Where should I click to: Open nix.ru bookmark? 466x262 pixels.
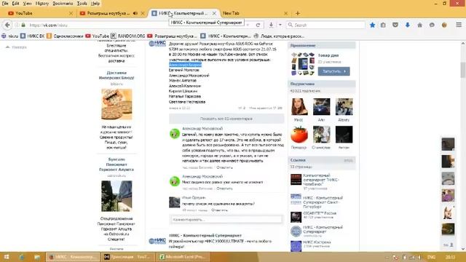pos(9,36)
